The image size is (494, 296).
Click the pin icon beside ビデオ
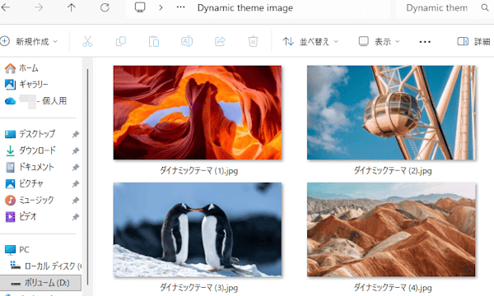point(75,217)
